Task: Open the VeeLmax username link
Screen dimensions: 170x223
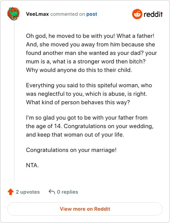Action: click(37, 14)
